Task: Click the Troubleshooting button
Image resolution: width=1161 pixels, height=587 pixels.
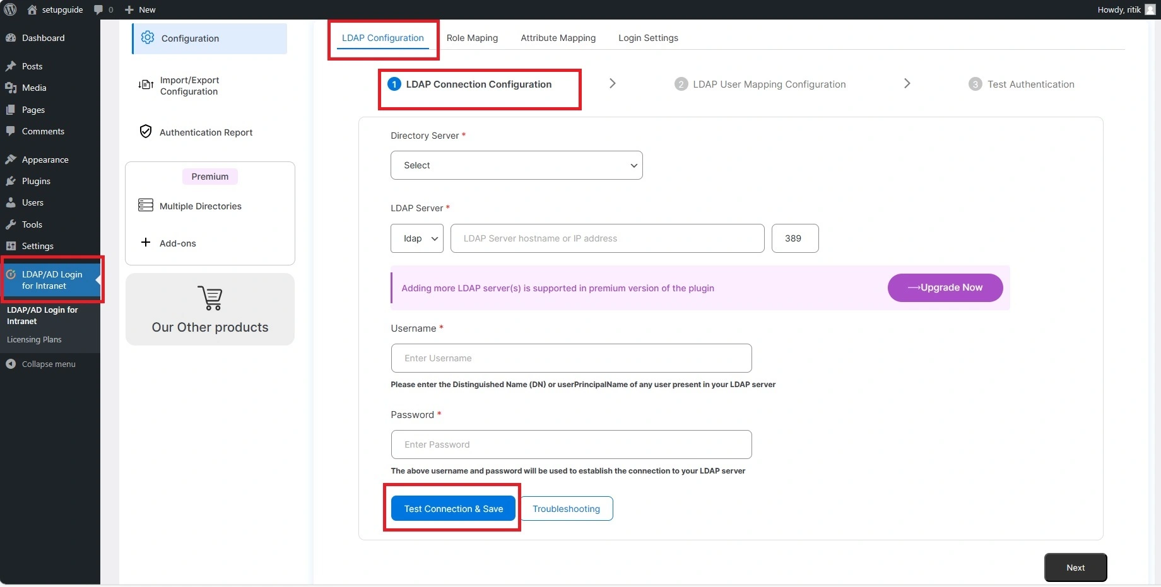Action: [x=566, y=509]
